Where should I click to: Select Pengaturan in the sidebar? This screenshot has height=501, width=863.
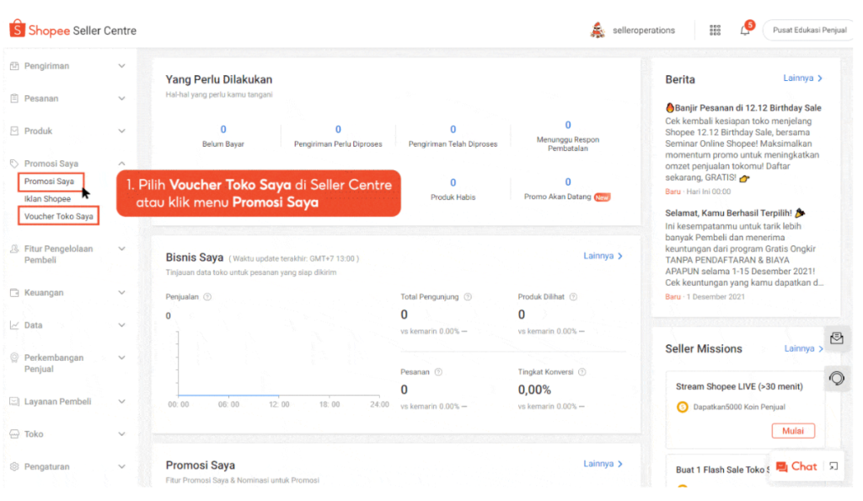click(47, 466)
